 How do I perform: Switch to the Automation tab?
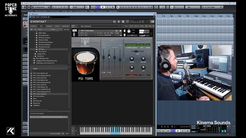tap(66, 26)
